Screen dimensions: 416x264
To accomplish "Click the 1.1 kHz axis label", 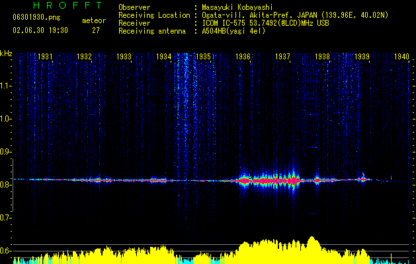I will click(6, 86).
